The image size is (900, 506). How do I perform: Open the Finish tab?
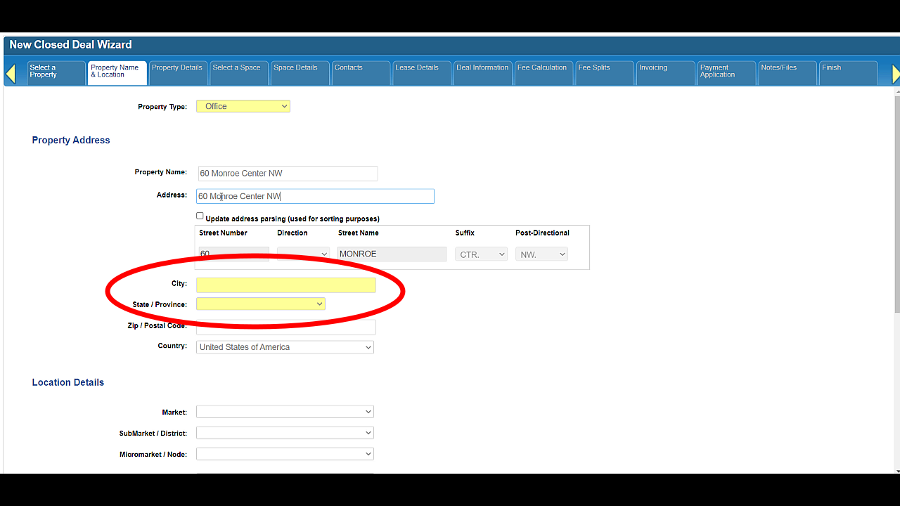pyautogui.click(x=848, y=73)
